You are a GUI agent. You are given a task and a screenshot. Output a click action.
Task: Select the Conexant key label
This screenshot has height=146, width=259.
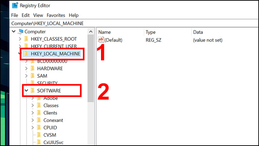click(53, 120)
